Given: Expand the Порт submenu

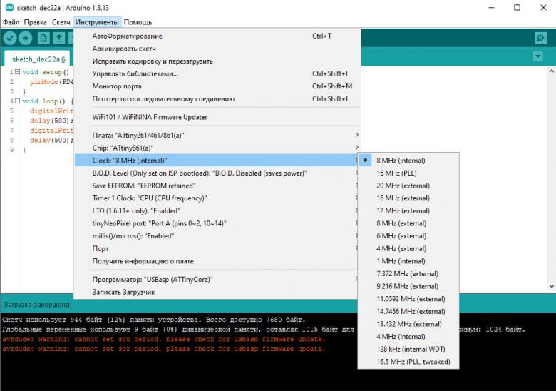Looking at the screenshot, I should click(217, 249).
